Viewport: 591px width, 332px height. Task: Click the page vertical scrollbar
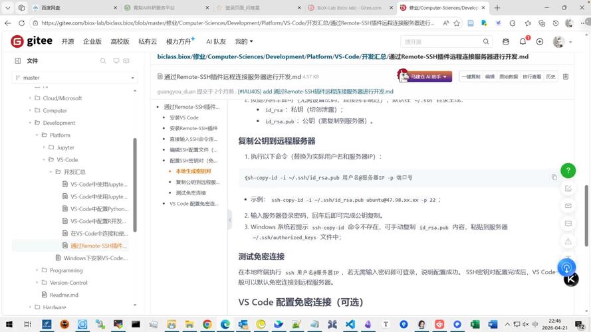[586, 216]
